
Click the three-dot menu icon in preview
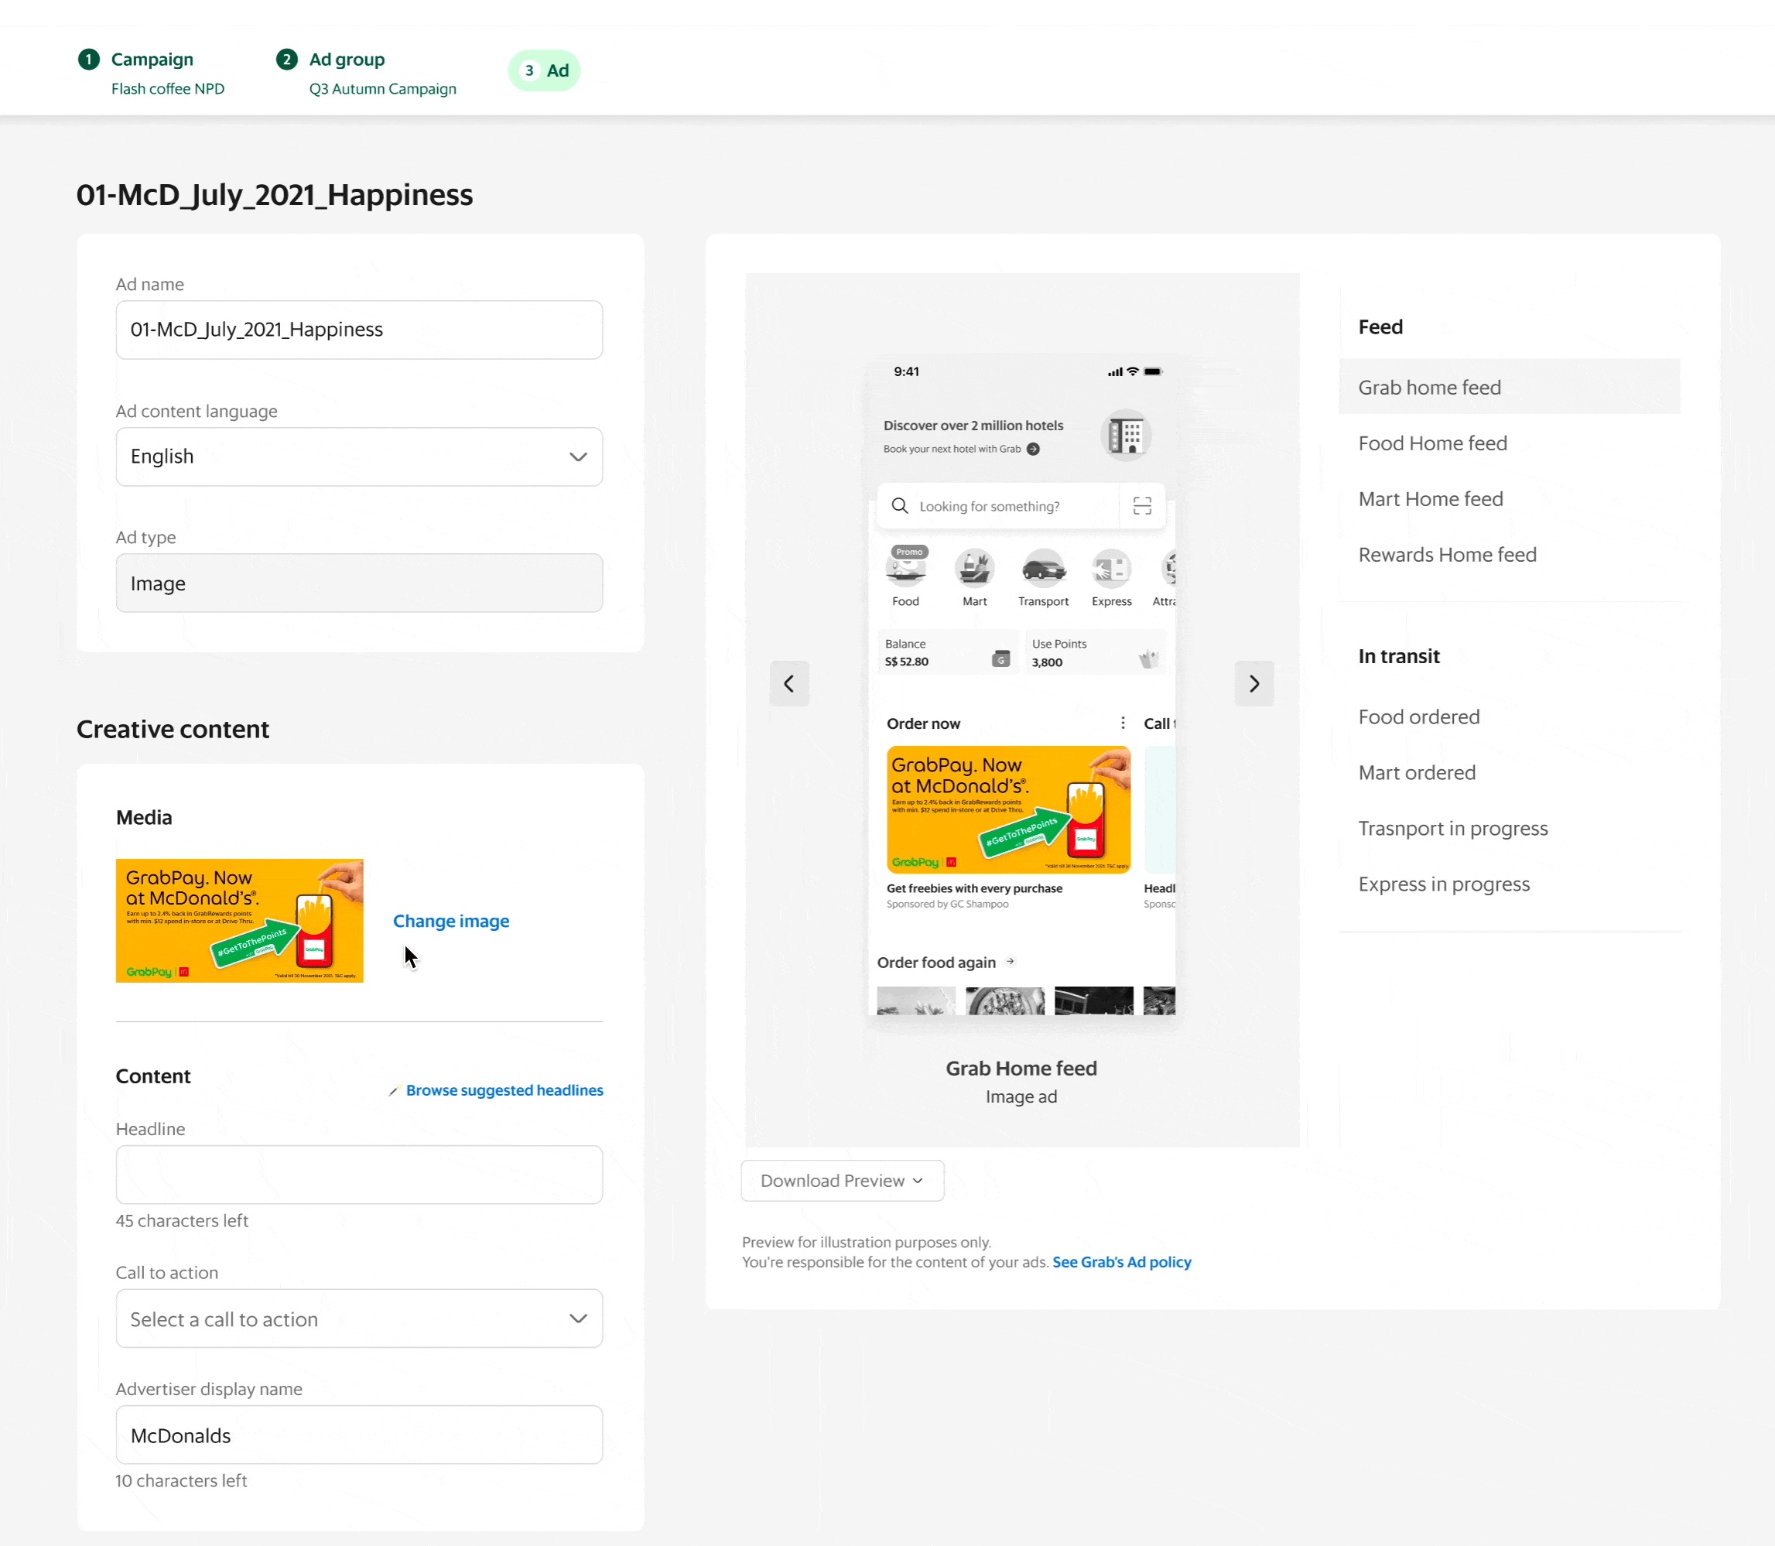point(1124,723)
